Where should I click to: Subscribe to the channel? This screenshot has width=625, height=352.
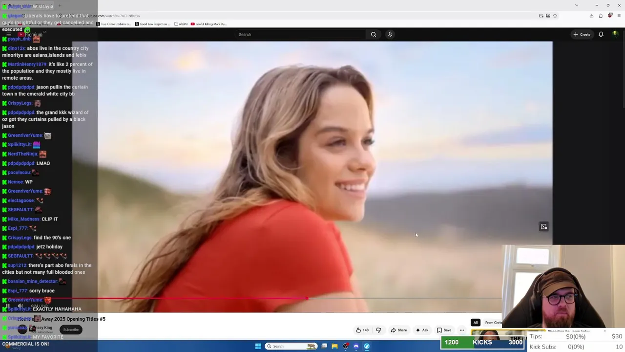71,330
